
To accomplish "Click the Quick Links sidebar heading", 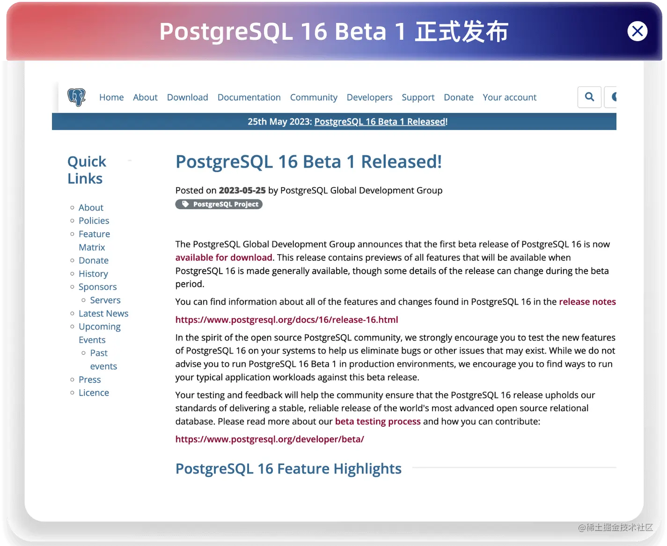I will point(87,170).
